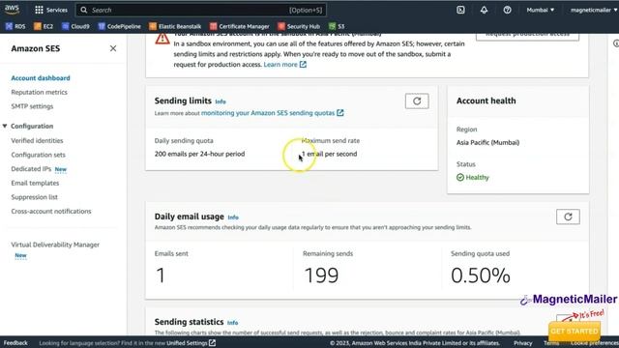The image size is (619, 348).
Task: Refresh the Daily email usage panel
Action: click(568, 217)
